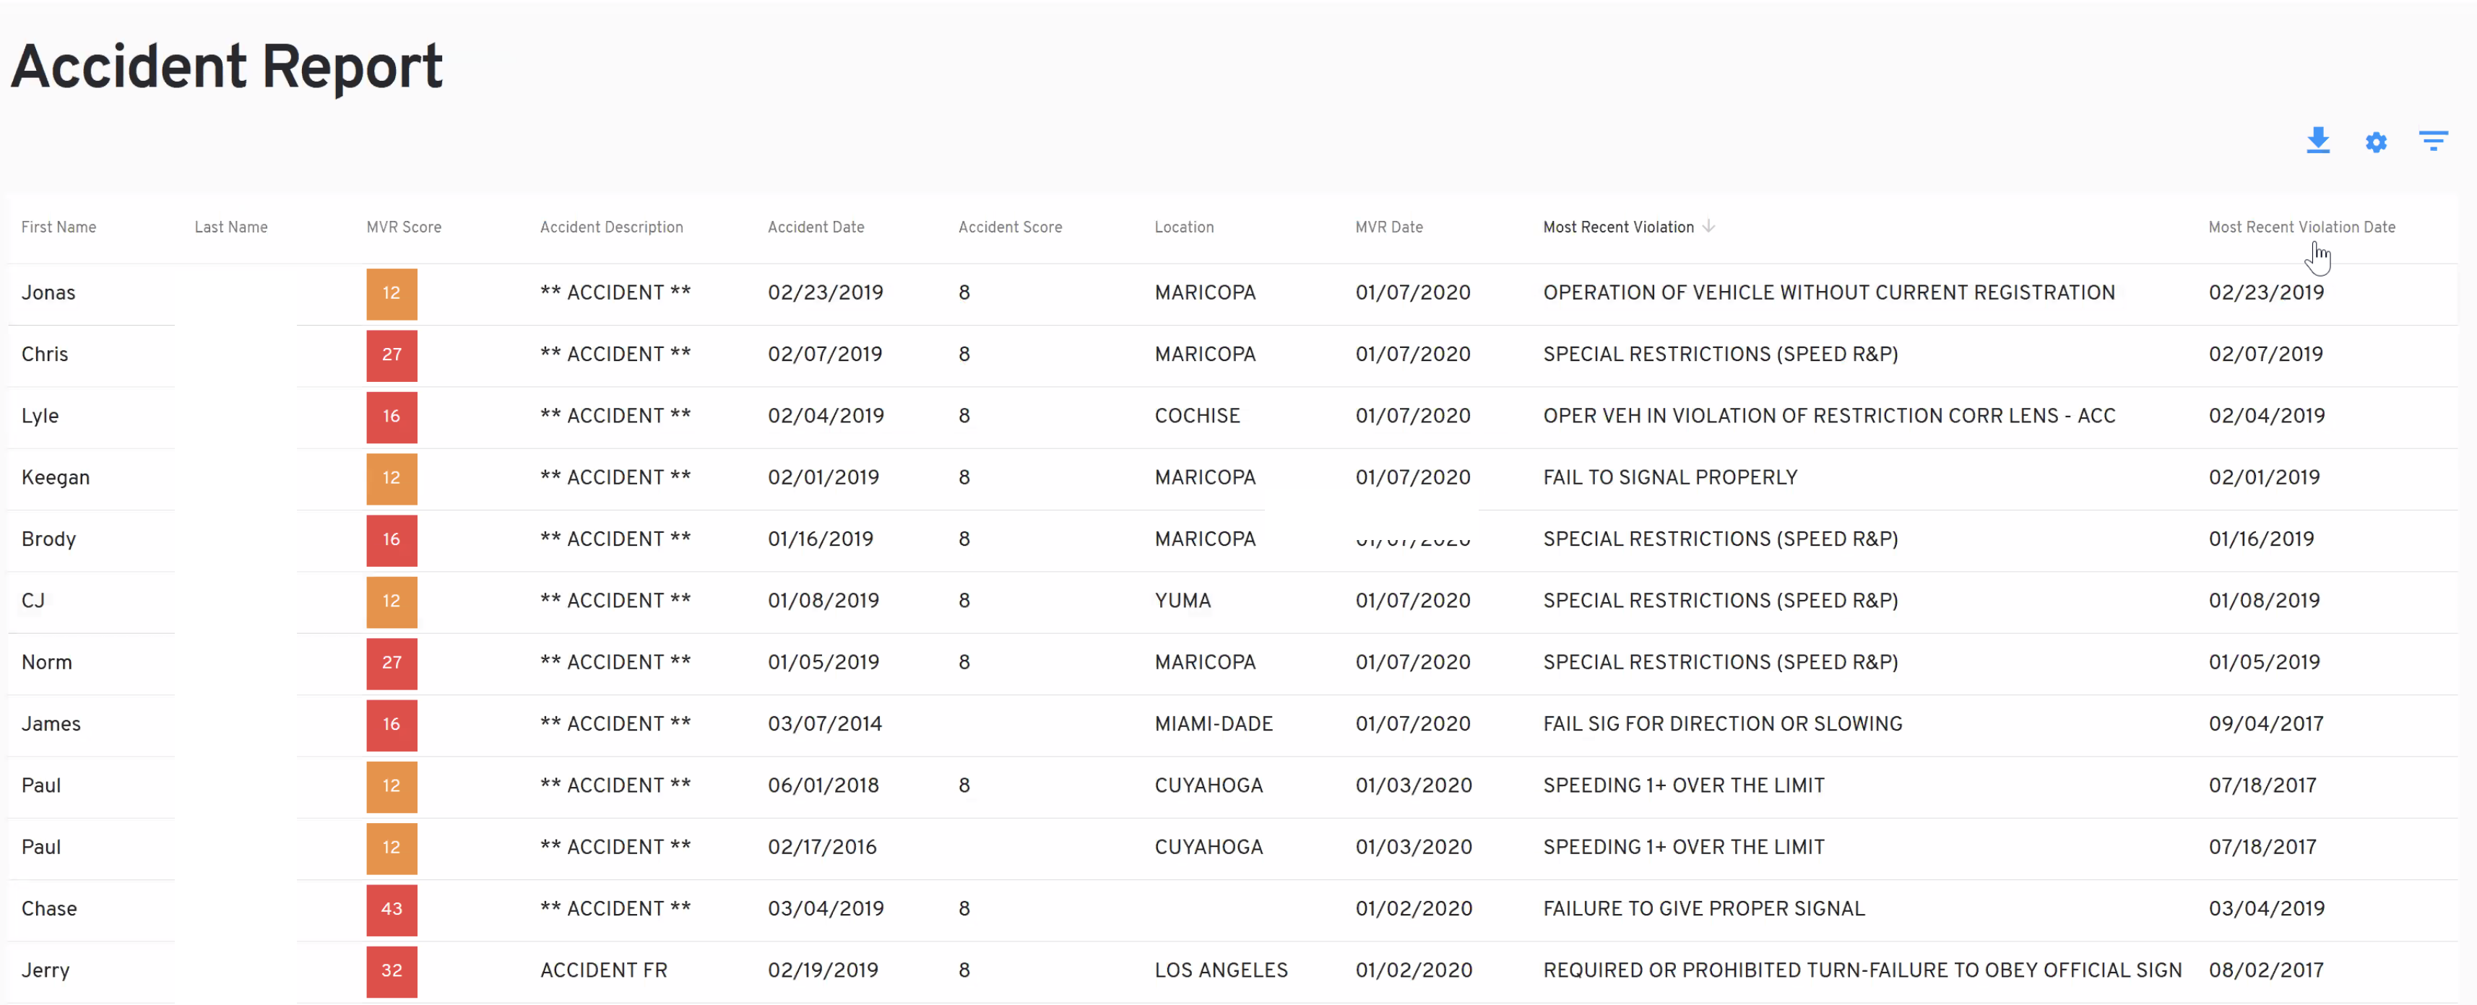Image resolution: width=2477 pixels, height=1005 pixels.
Task: Sort by the MVR Score column header
Action: tap(403, 227)
